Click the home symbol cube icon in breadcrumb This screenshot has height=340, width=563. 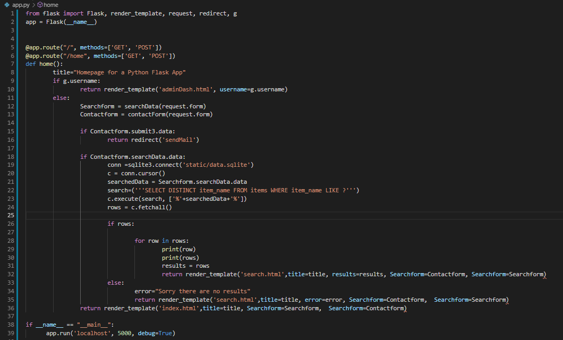(39, 4)
